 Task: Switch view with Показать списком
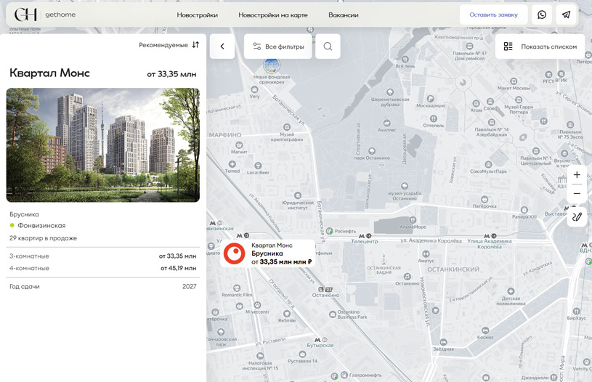pos(540,46)
